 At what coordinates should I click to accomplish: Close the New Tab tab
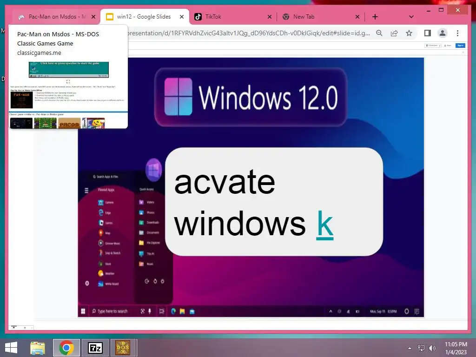(x=357, y=17)
